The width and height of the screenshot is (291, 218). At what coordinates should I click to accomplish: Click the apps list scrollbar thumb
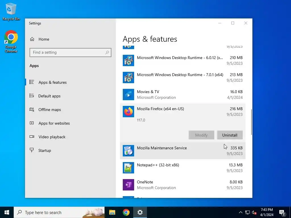coord(251,122)
